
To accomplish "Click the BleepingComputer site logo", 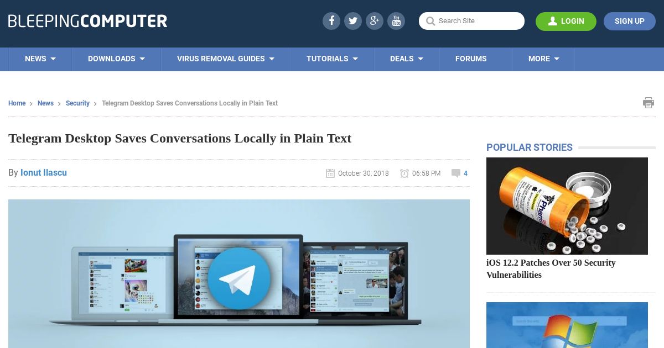I will [87, 21].
